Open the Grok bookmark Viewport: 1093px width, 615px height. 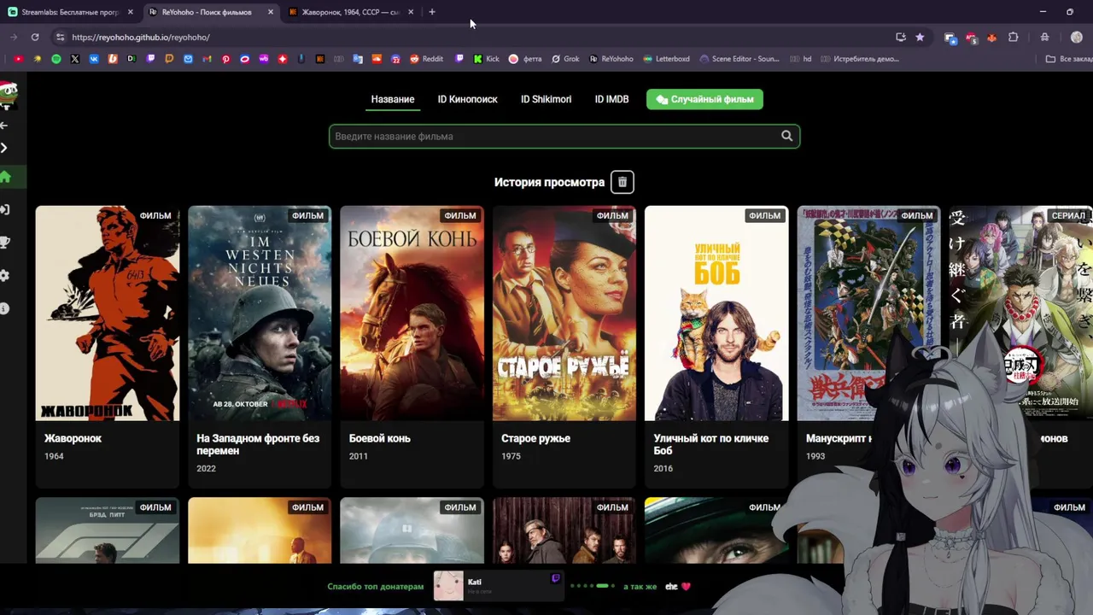pos(565,59)
